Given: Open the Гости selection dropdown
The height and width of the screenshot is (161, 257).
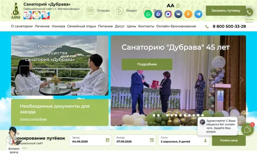Looking at the screenshot, I should pos(184,140).
